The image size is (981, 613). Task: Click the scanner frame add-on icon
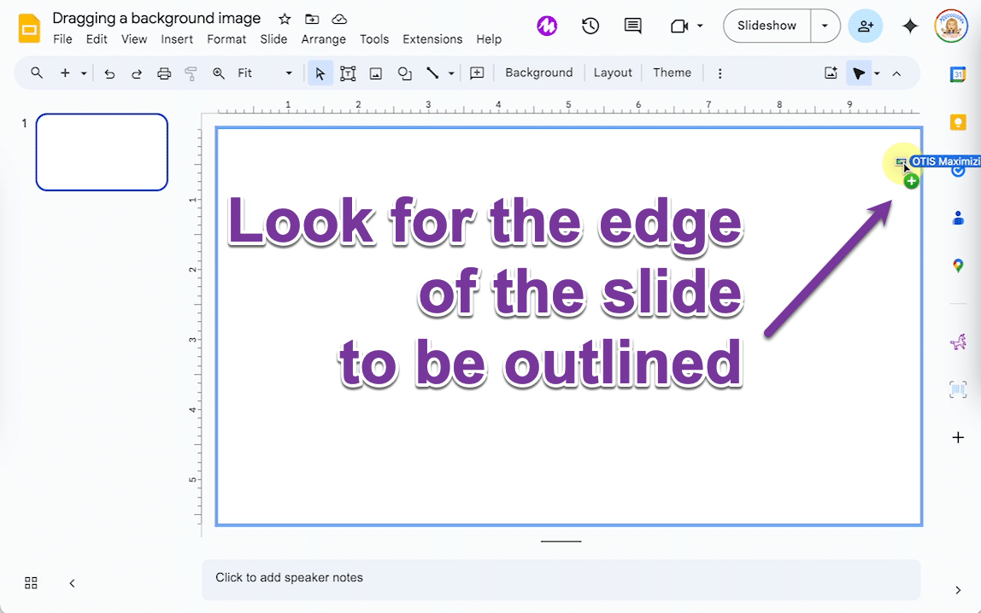coord(958,389)
